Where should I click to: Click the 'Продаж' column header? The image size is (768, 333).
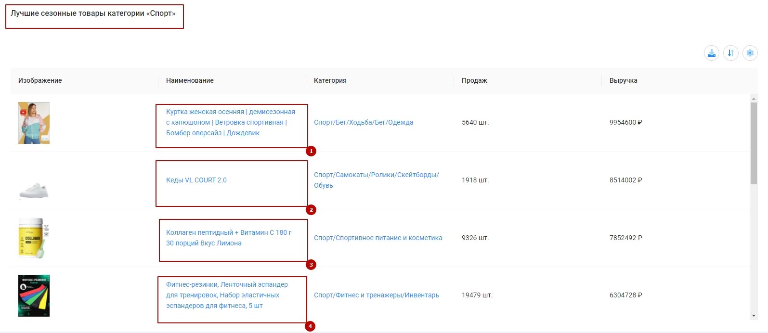click(474, 80)
